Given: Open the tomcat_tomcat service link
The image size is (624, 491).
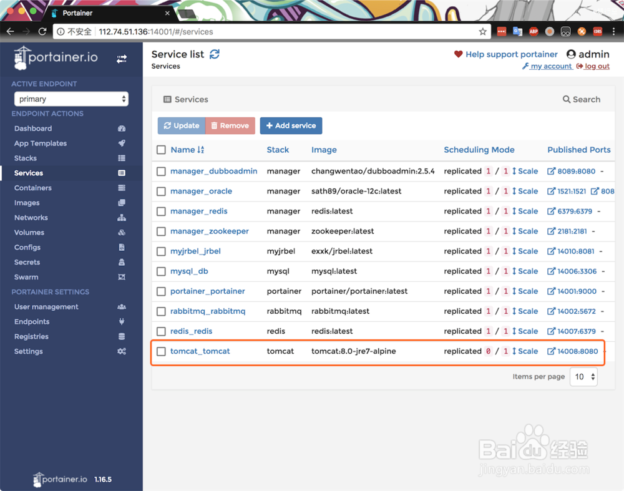Looking at the screenshot, I should pos(200,351).
